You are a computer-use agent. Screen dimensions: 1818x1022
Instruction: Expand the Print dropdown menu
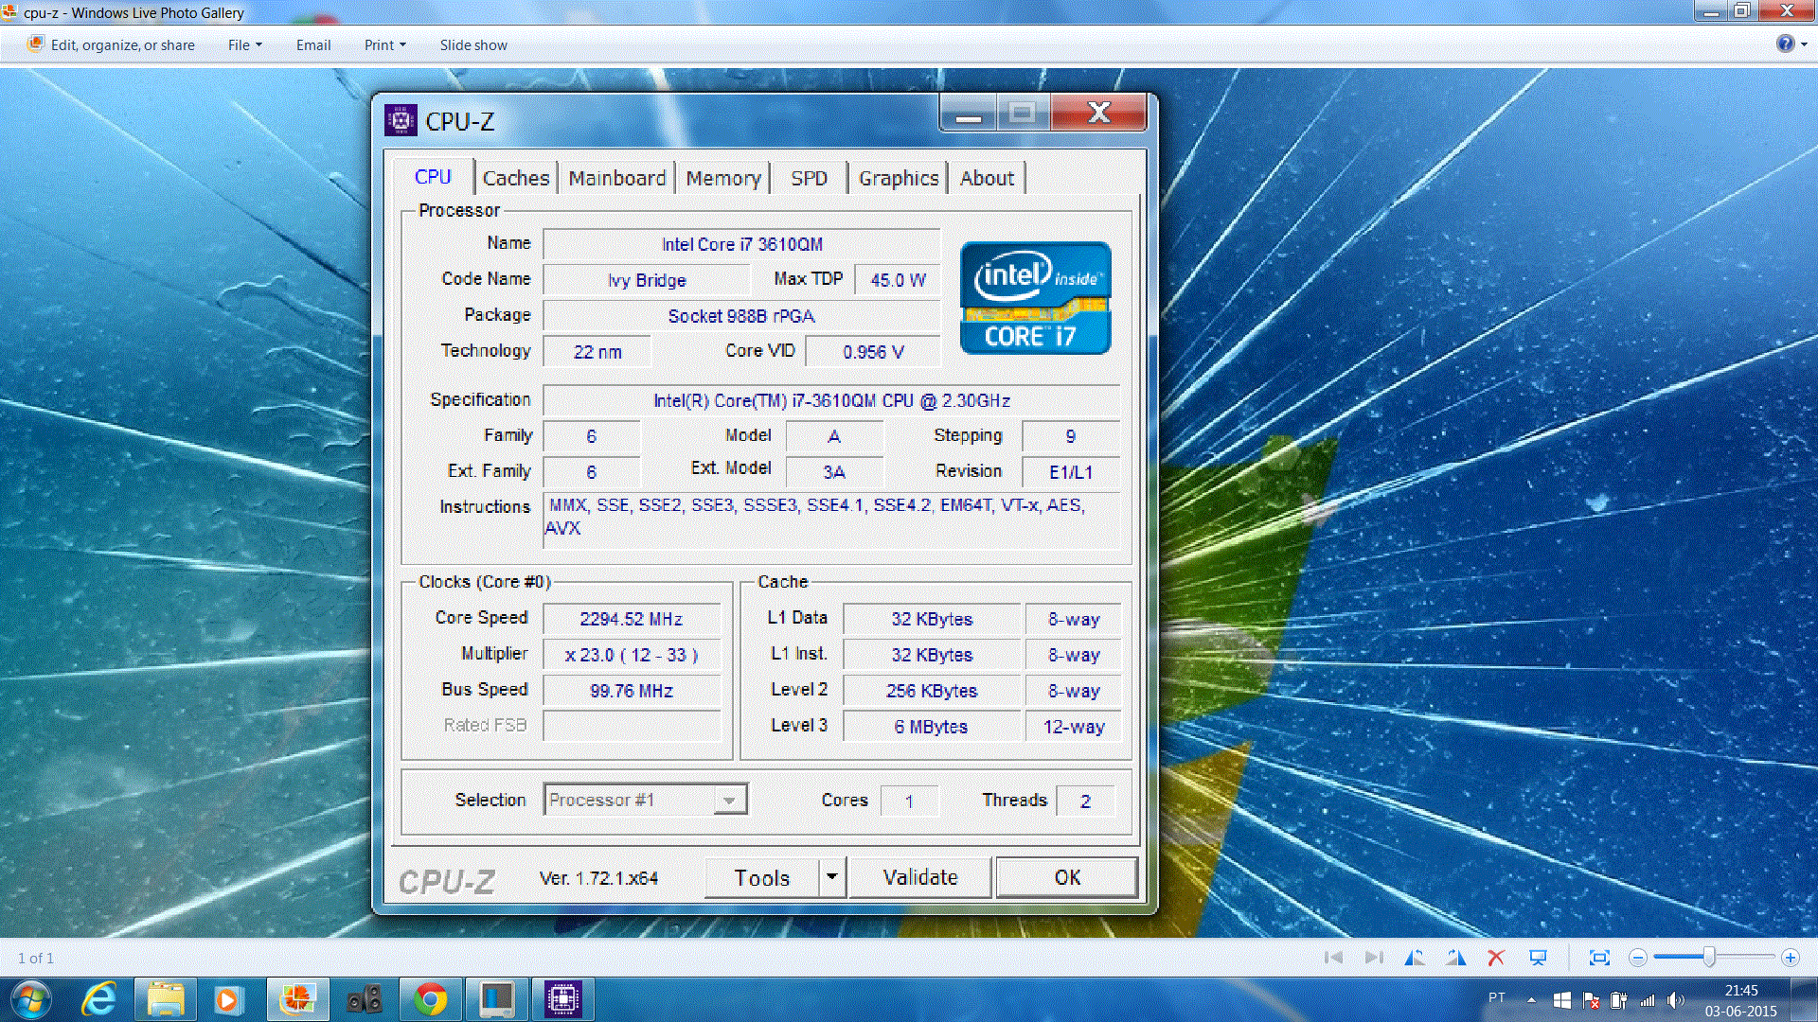pos(384,44)
